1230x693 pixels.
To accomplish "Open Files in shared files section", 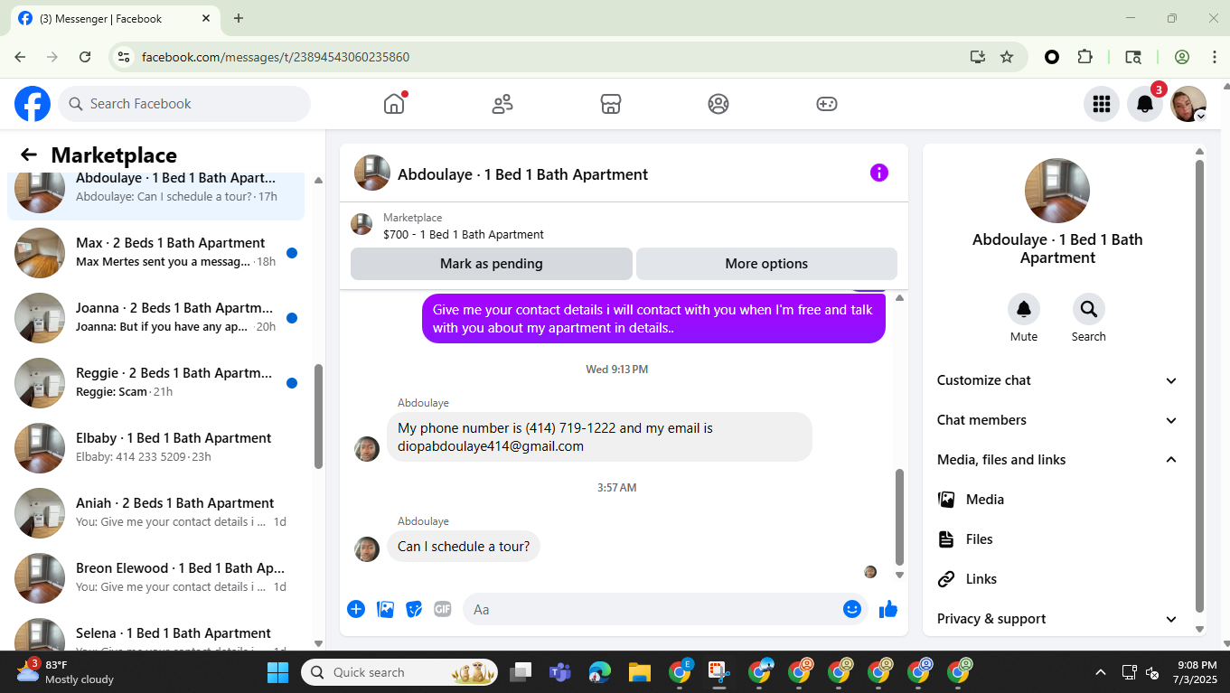I will click(x=1056, y=539).
